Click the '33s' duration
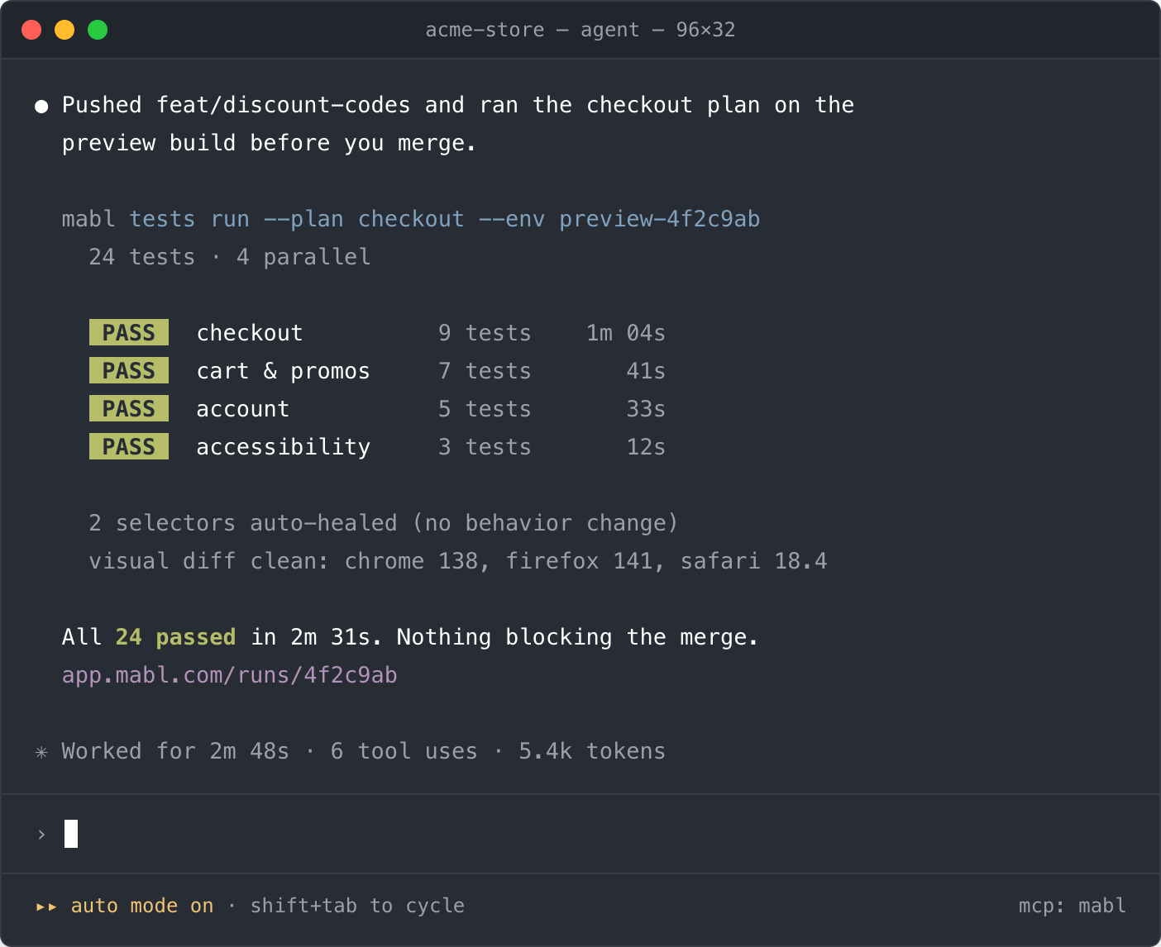This screenshot has width=1161, height=947. pos(646,409)
